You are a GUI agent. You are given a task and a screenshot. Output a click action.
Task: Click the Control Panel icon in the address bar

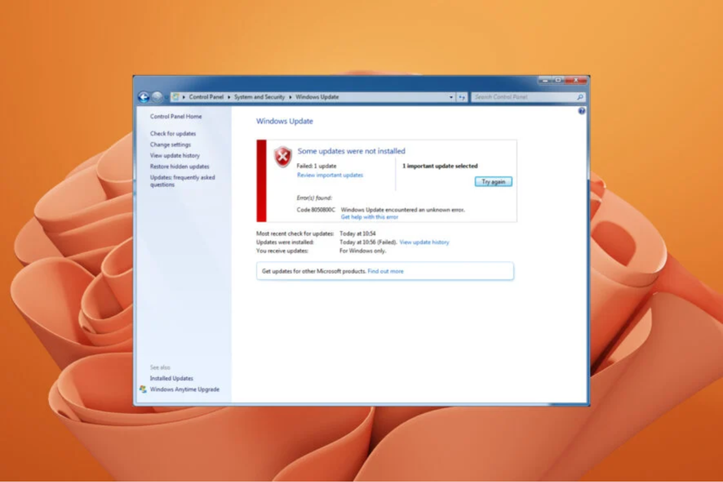(175, 96)
